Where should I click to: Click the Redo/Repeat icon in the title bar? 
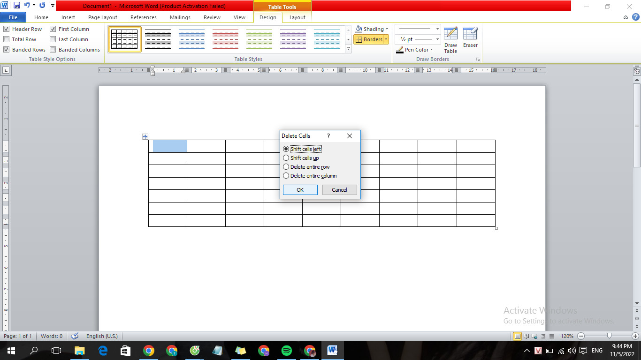tap(42, 6)
